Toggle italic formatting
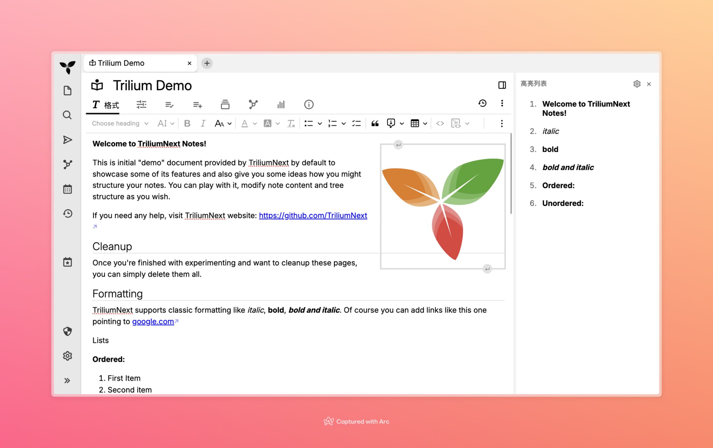Screen dimensions: 713x448 coord(203,123)
